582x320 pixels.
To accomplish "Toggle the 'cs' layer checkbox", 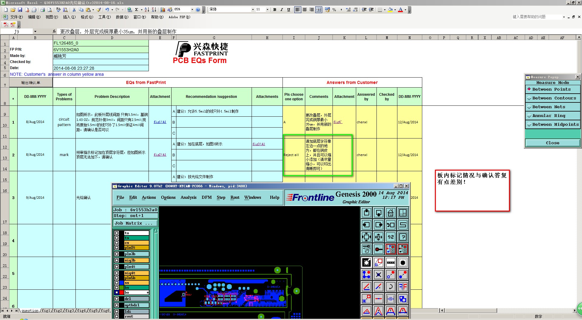I will click(x=117, y=243).
